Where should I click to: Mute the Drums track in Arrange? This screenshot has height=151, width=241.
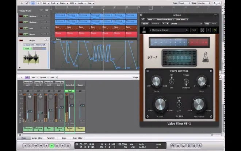(45, 34)
